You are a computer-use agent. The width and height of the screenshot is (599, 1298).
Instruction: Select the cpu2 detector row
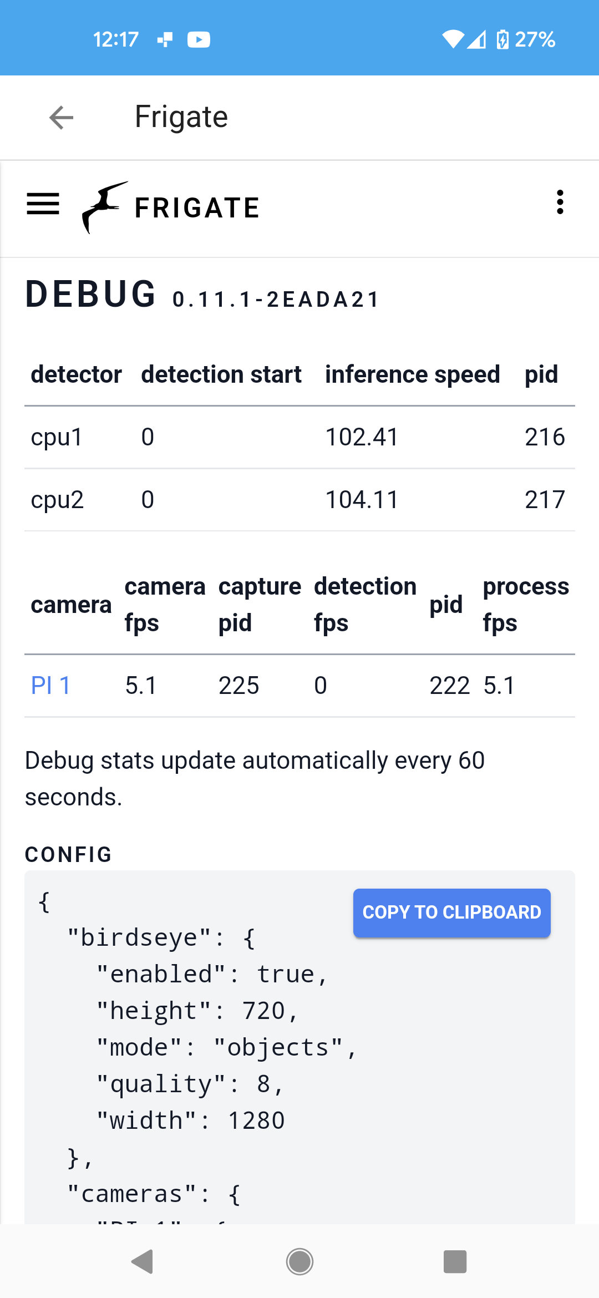58,500
